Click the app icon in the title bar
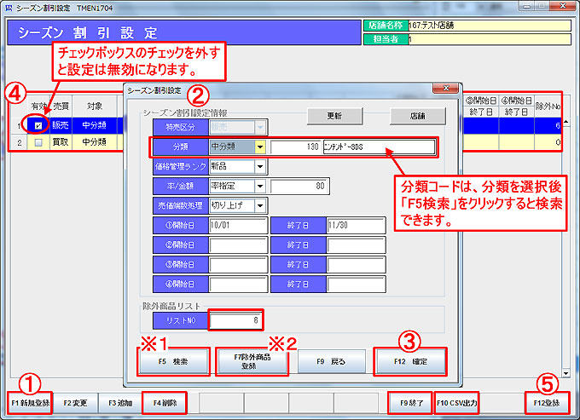 pos(9,8)
